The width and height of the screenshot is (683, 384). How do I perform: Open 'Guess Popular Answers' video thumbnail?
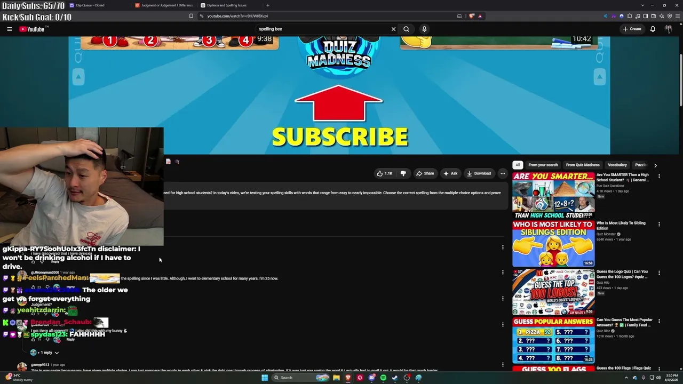pos(553,341)
